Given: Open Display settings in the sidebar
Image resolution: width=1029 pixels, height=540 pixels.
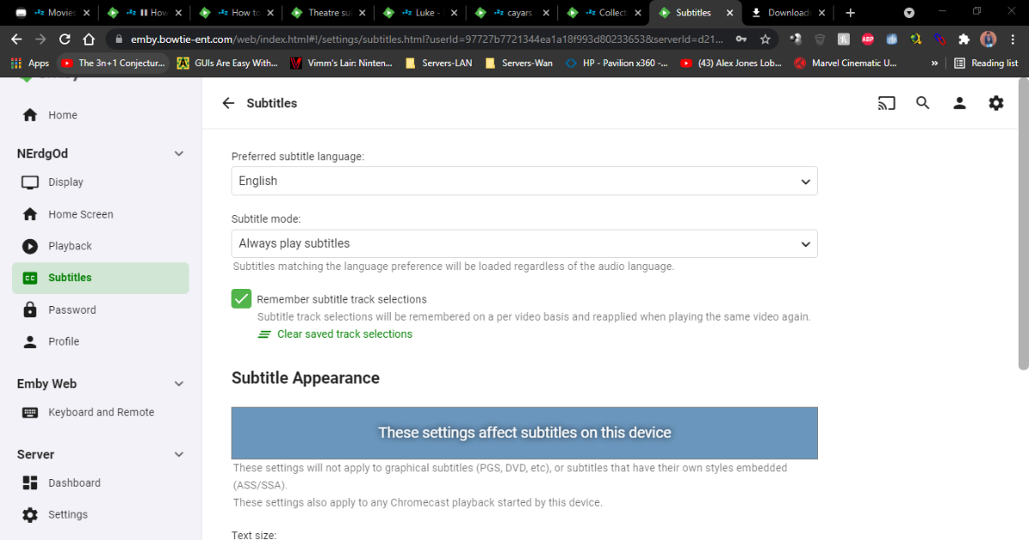Looking at the screenshot, I should (x=100, y=182).
